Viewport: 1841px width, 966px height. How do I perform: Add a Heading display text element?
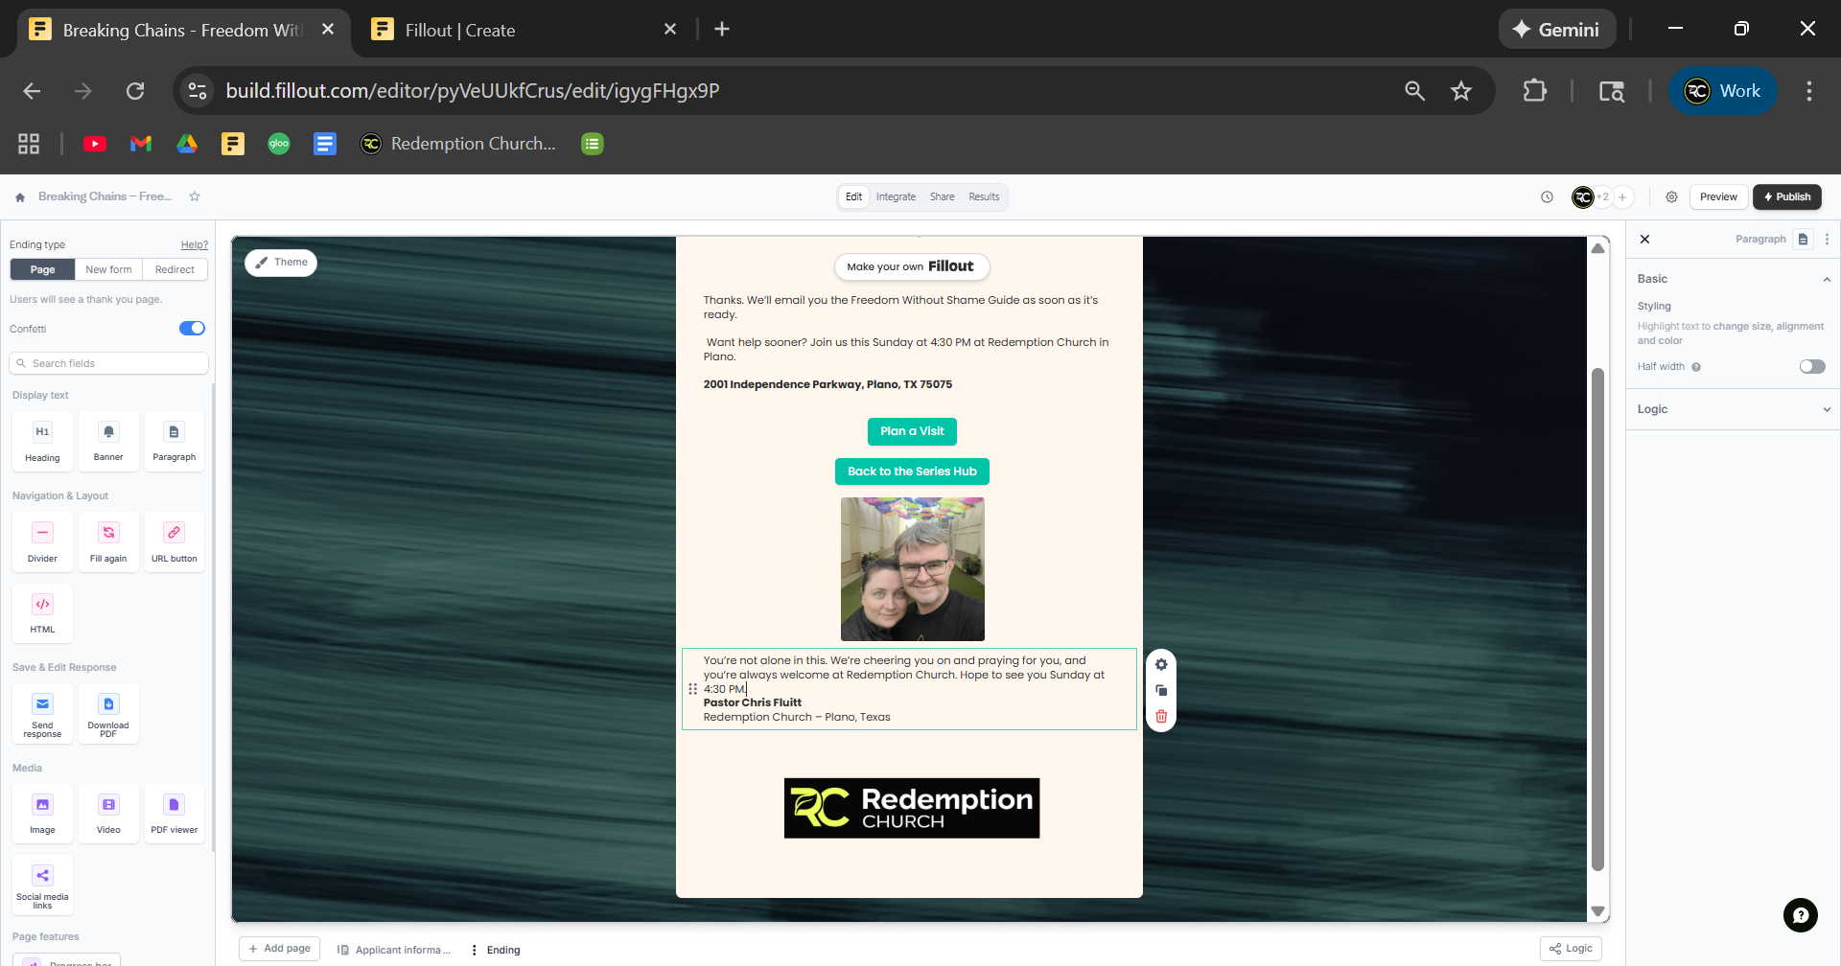[x=42, y=441]
